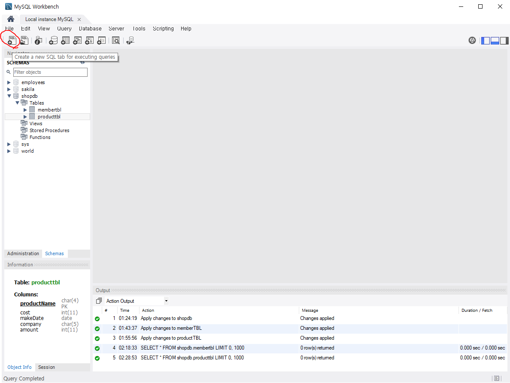Click the Functions folder icon

coord(24,137)
